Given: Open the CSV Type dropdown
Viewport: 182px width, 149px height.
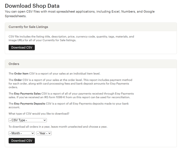Looking at the screenshot, I should coord(28,120).
